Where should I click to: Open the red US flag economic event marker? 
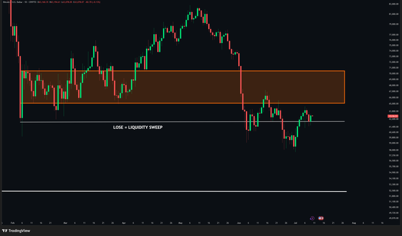click(321, 218)
